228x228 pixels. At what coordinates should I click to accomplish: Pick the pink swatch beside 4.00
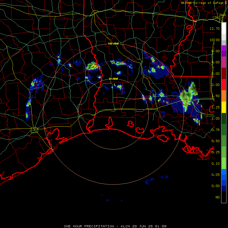[224, 62]
